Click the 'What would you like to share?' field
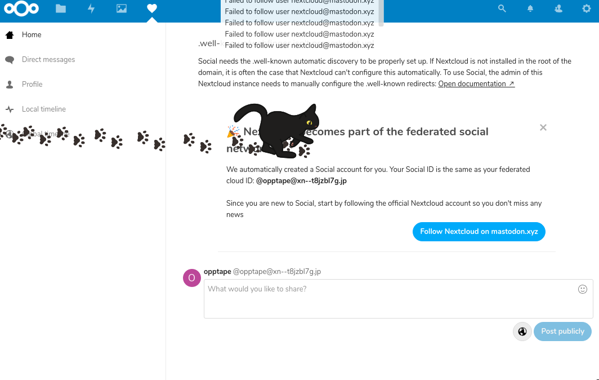Image resolution: width=599 pixels, height=380 pixels. 398,298
